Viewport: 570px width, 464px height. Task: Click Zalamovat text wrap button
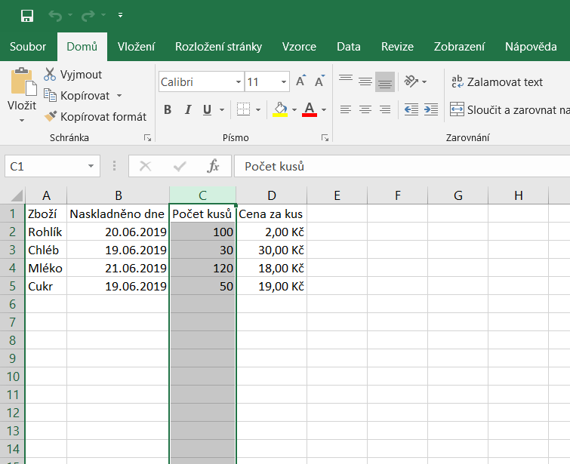point(497,82)
